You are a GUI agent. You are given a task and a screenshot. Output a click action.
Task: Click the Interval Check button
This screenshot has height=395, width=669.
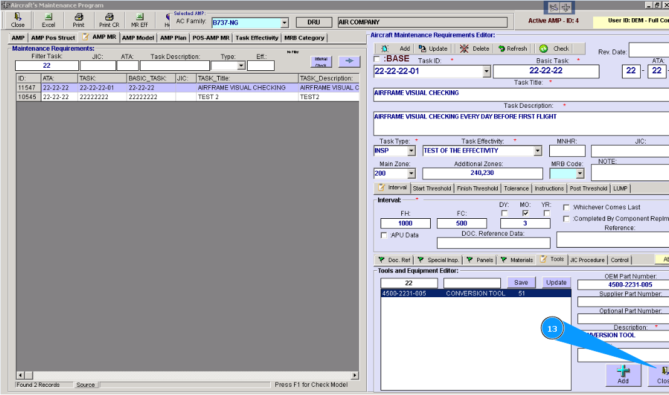click(x=321, y=61)
